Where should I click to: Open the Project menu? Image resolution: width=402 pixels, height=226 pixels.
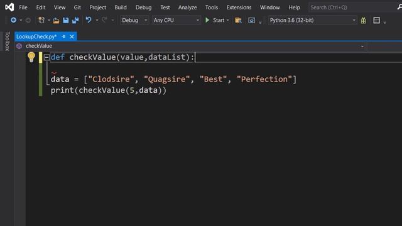(x=98, y=8)
